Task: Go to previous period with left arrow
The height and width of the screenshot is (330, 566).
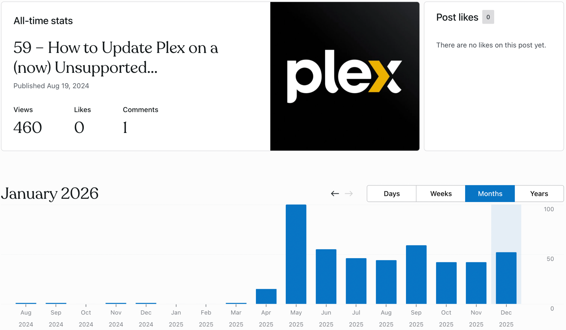Action: (x=335, y=193)
